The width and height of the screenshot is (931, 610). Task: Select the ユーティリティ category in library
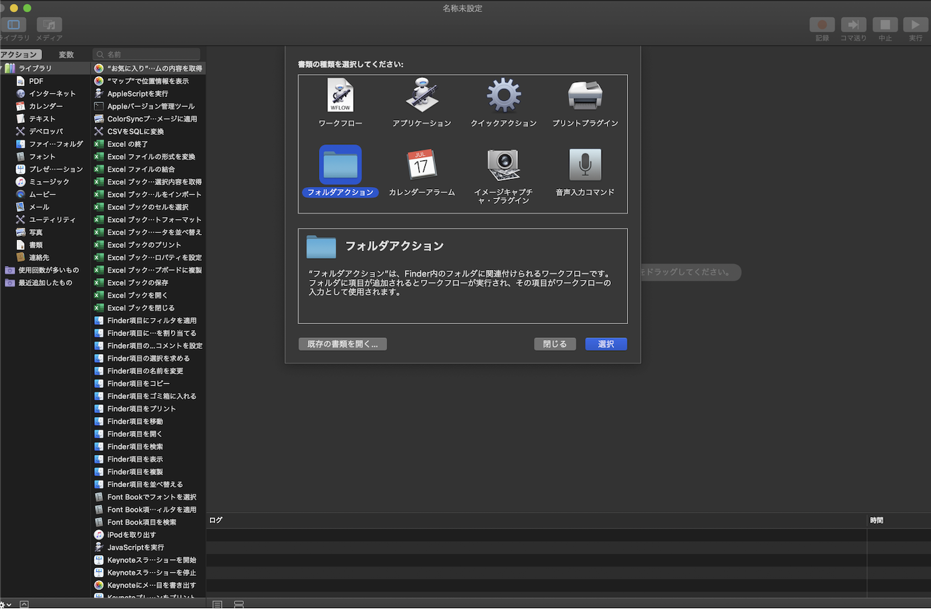pyautogui.click(x=51, y=220)
